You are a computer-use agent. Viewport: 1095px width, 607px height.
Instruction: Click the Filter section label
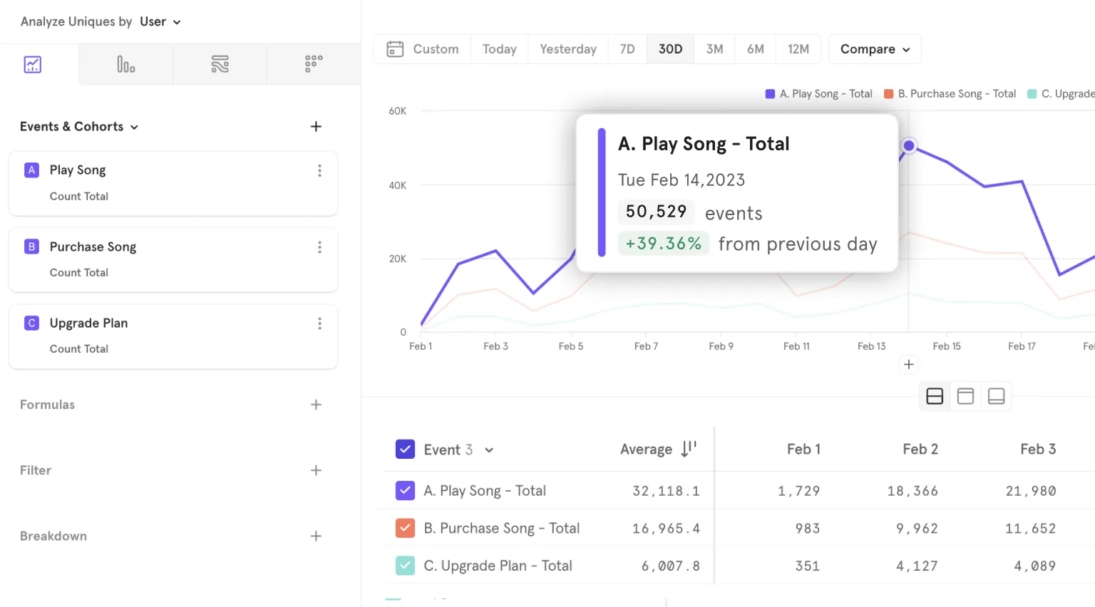(x=36, y=470)
